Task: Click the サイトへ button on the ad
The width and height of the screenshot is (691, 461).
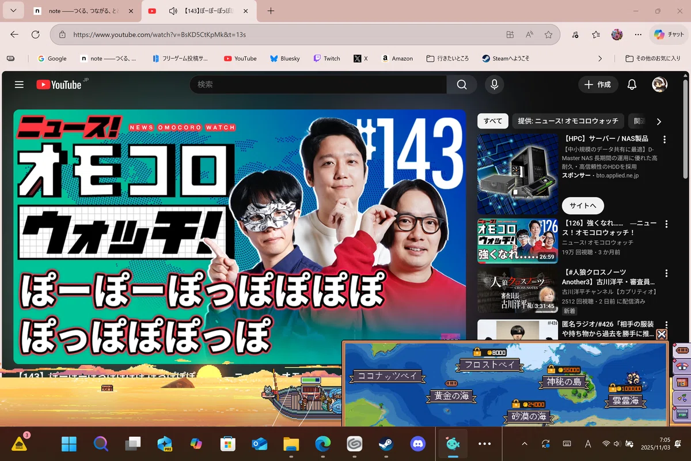Action: [583, 206]
